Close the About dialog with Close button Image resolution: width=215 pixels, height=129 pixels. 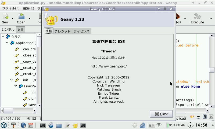(x=161, y=114)
